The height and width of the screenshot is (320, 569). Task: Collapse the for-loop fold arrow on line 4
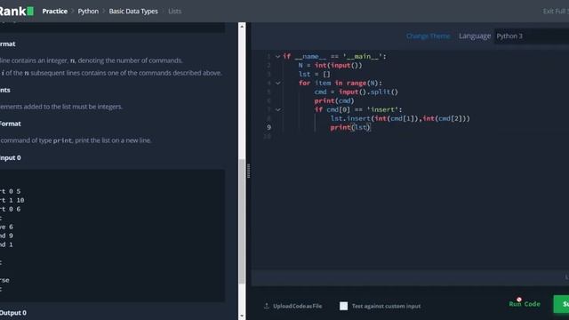point(277,83)
